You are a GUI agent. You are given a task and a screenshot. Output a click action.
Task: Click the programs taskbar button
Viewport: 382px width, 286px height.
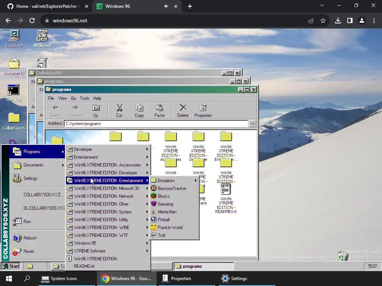(204, 266)
